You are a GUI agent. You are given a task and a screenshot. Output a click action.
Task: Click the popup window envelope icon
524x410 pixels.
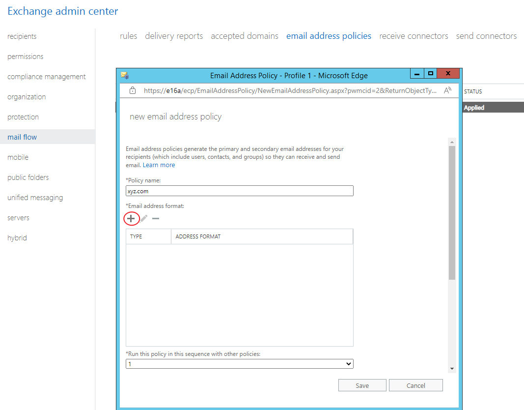pyautogui.click(x=125, y=76)
